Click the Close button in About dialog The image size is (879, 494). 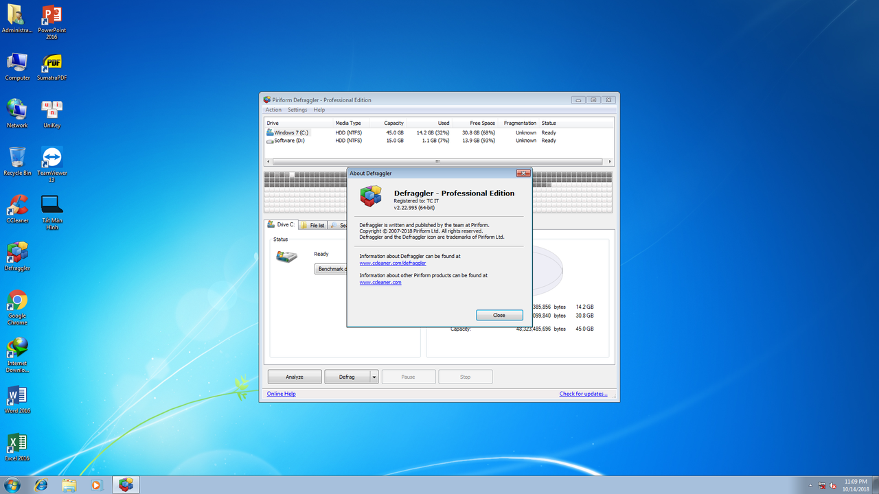pos(499,315)
